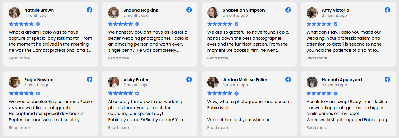Click Facebook icon on Jordan Melissa Fuller's review

click(x=288, y=79)
